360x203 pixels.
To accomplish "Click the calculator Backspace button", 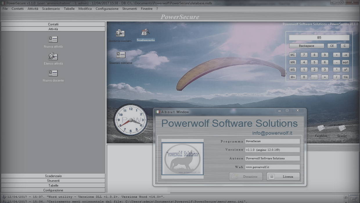I will pos(307,46).
